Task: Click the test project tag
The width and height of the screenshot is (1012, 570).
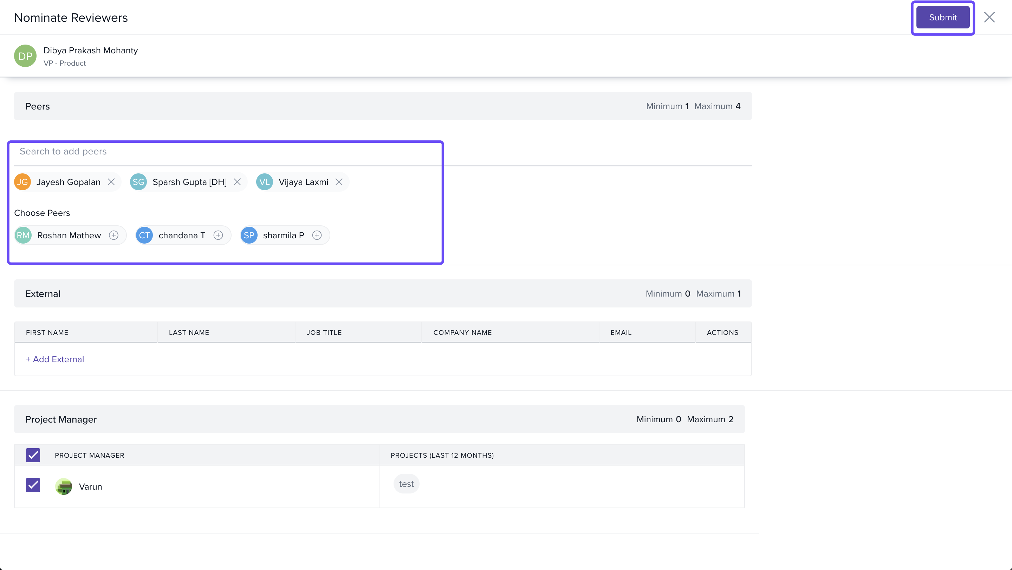Action: (406, 484)
